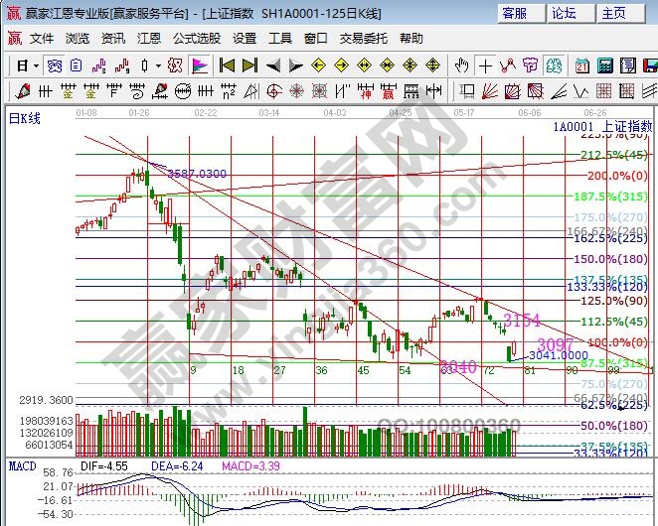Viewport: 658px width, 526px height.
Task: Select the red pencil drawing tool
Action: [x=22, y=91]
